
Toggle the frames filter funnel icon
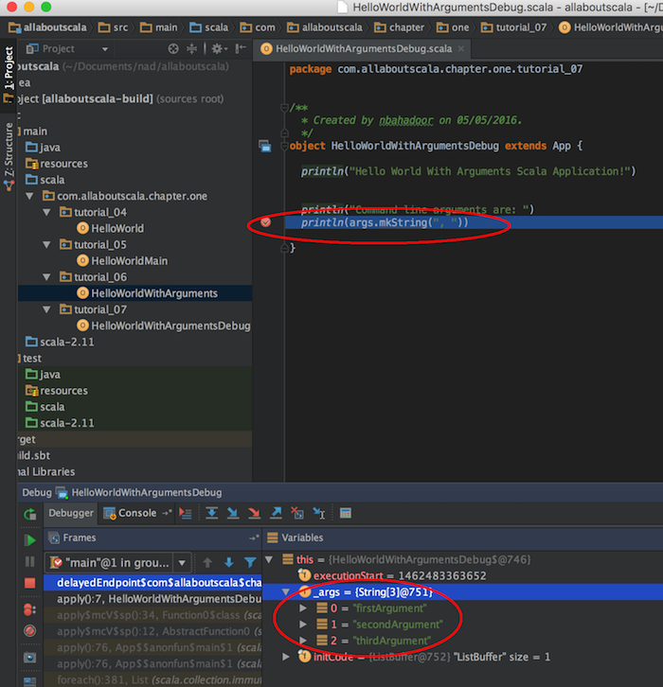pos(250,563)
